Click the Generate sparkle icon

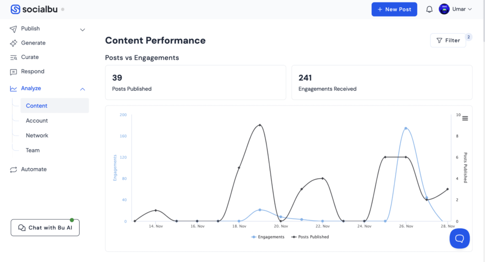click(x=13, y=43)
